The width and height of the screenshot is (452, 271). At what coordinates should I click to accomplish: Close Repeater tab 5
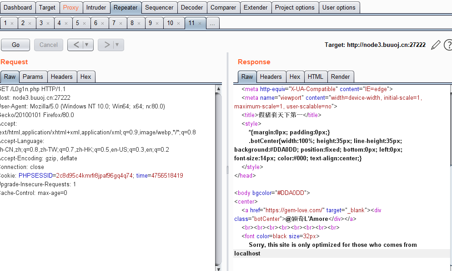[x=84, y=23]
